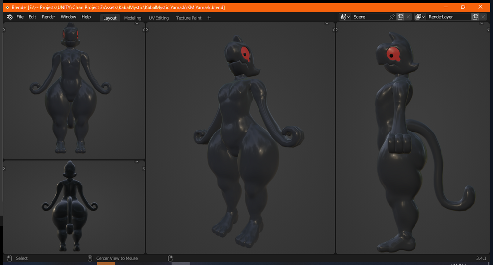The height and width of the screenshot is (265, 493).
Task: Open the Scene browse dropdown
Action: click(x=345, y=17)
